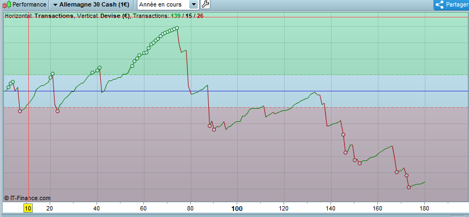Image resolution: width=469 pixels, height=217 pixels.
Task: Click the 60 transactions axis label
Action: click(143, 208)
